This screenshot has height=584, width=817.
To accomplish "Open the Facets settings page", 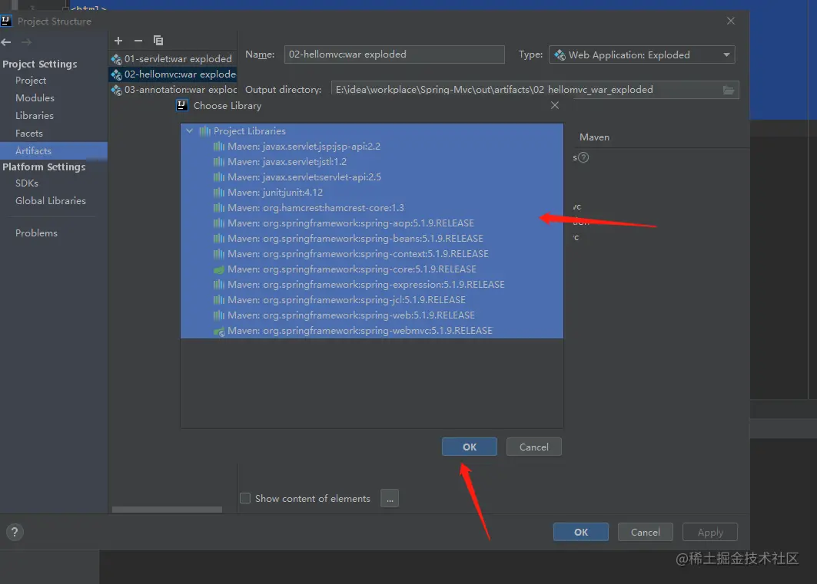I will point(29,133).
